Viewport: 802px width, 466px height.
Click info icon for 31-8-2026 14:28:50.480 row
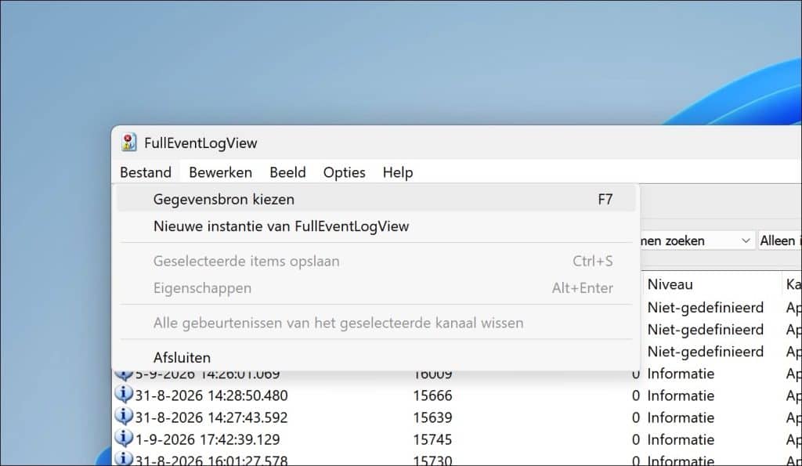click(123, 395)
